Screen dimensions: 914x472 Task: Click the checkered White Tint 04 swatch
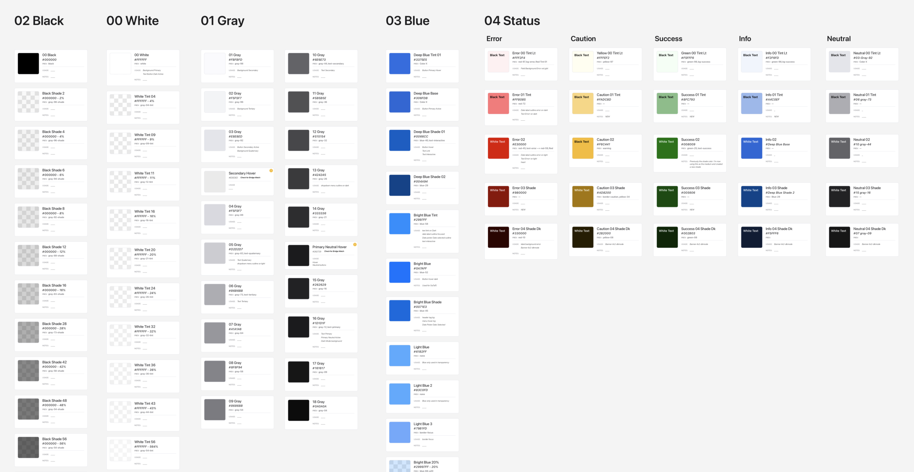[120, 105]
